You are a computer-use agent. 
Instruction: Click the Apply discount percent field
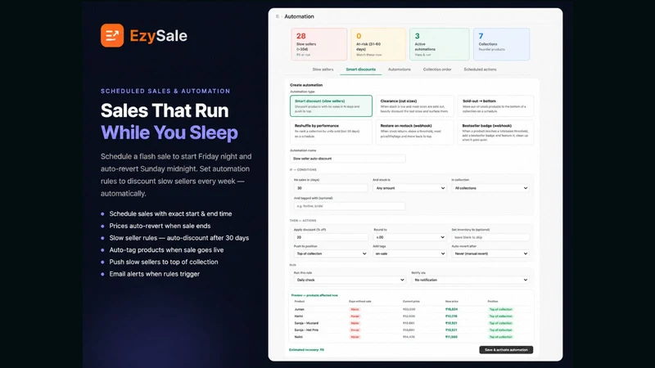(331, 237)
